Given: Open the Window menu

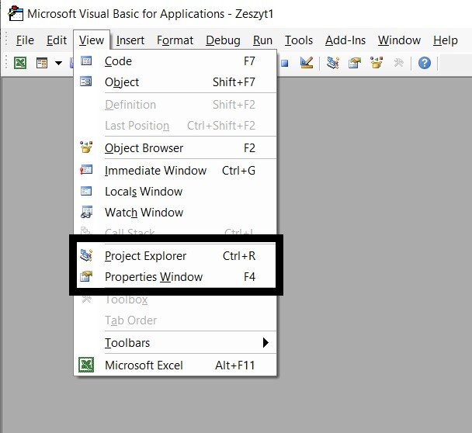Looking at the screenshot, I should [x=399, y=40].
